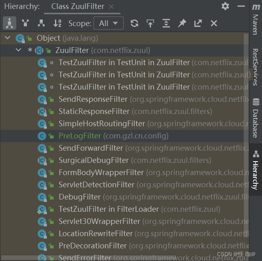Viewport: 262px width, 261px height.
Task: Click the Maven m icon
Action: (256, 7)
